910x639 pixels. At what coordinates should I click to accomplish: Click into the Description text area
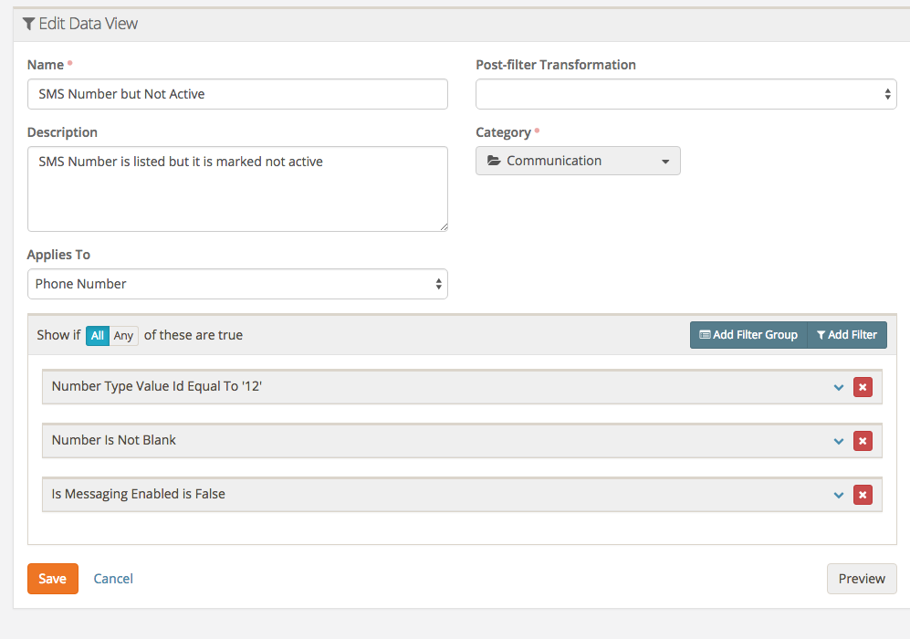click(x=237, y=189)
